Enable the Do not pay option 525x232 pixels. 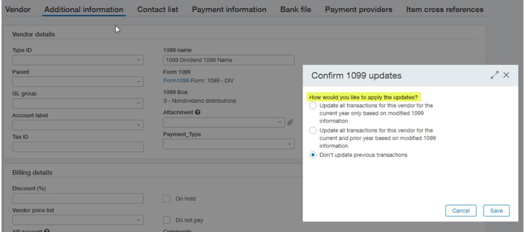click(167, 220)
